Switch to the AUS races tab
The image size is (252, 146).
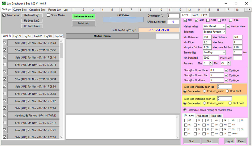[x=202, y=116]
